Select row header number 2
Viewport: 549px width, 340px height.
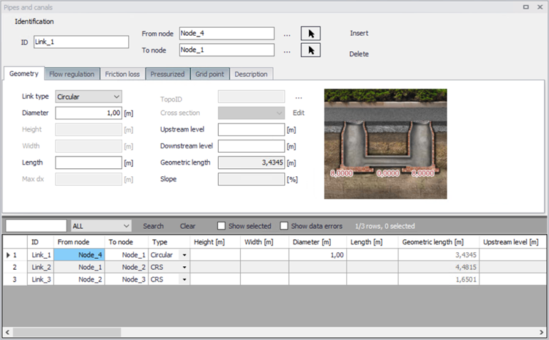[x=15, y=267]
